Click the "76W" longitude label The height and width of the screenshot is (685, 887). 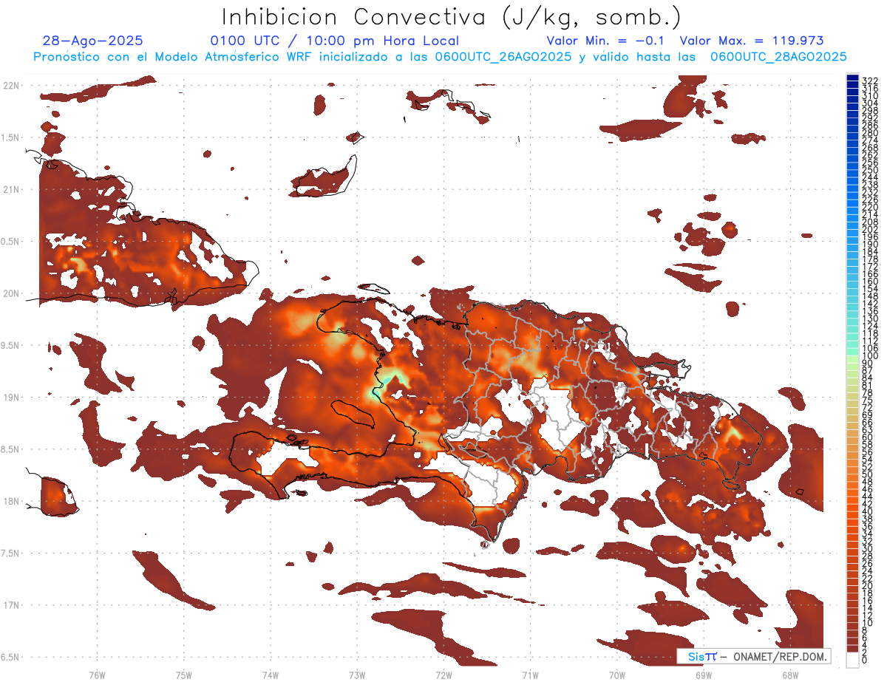(97, 675)
